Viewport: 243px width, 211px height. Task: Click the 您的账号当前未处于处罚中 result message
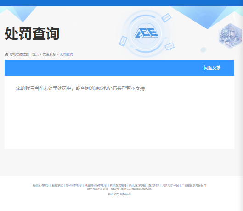point(80,88)
